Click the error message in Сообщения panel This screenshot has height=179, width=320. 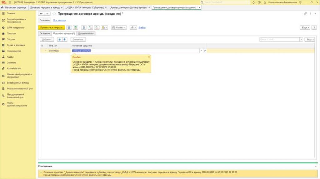pos(178,173)
